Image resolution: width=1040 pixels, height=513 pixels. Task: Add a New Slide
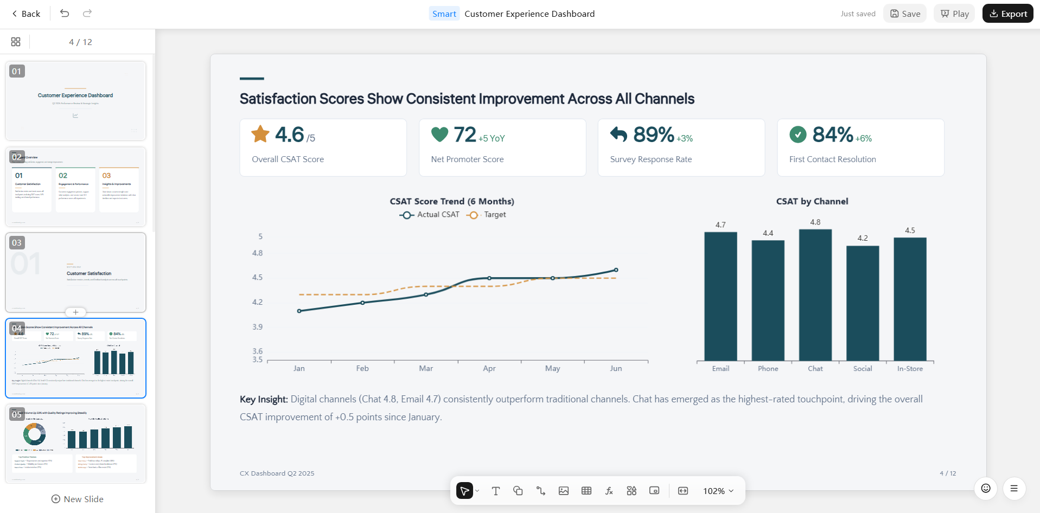point(78,499)
